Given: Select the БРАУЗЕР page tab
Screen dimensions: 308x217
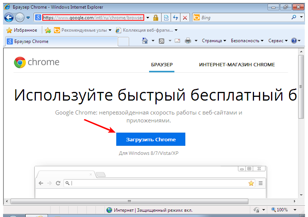Looking at the screenshot, I should [162, 65].
